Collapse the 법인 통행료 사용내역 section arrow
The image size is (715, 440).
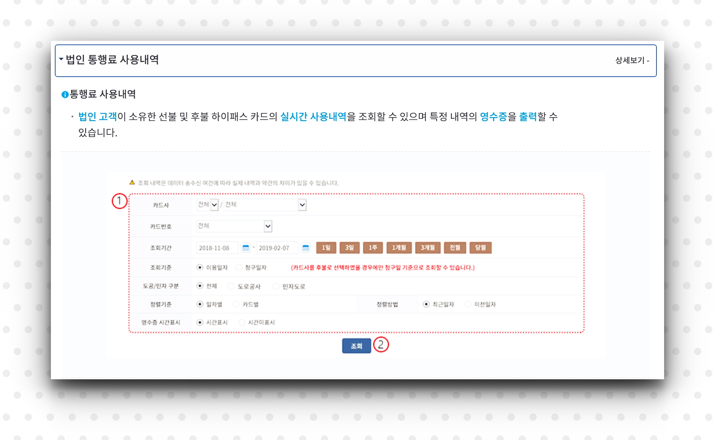tap(61, 59)
